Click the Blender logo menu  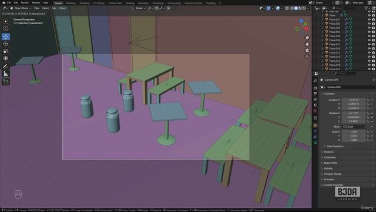pyautogui.click(x=4, y=2)
